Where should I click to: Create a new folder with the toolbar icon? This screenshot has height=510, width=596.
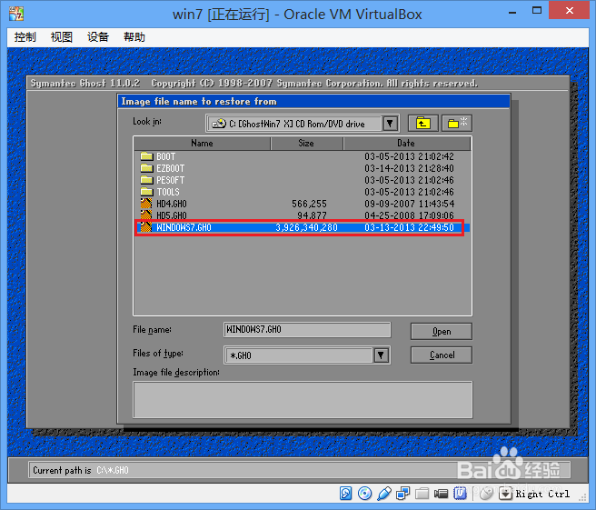point(457,124)
